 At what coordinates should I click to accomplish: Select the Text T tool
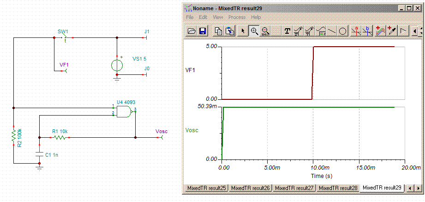click(287, 31)
